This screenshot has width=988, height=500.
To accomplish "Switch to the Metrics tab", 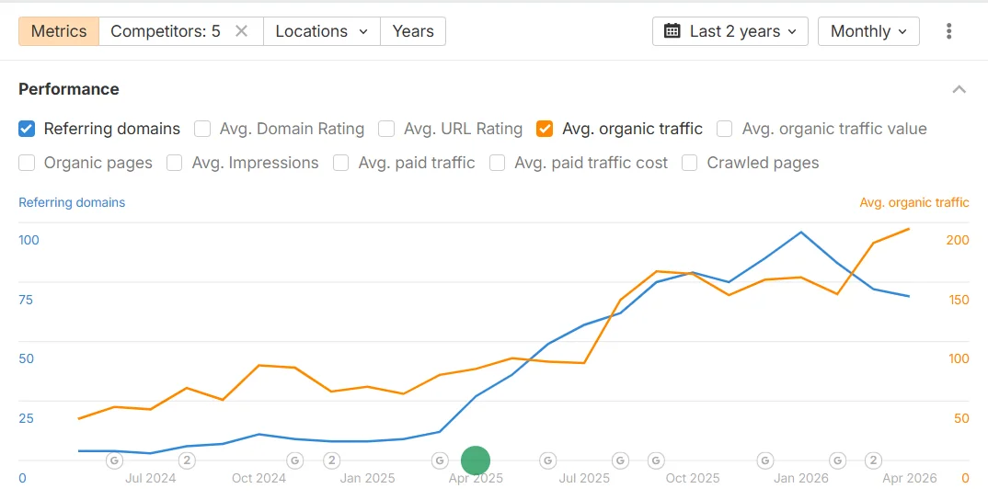I will point(59,31).
